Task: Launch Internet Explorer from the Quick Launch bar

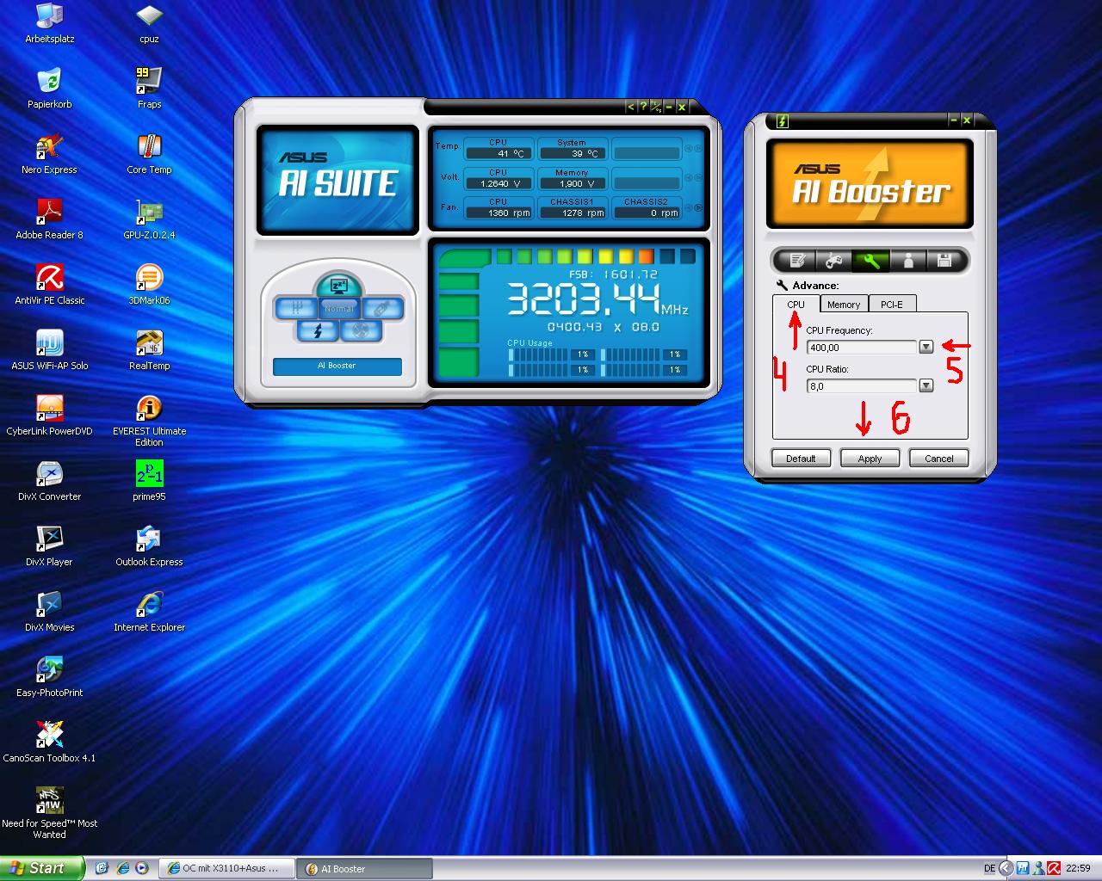Action: pyautogui.click(x=122, y=868)
